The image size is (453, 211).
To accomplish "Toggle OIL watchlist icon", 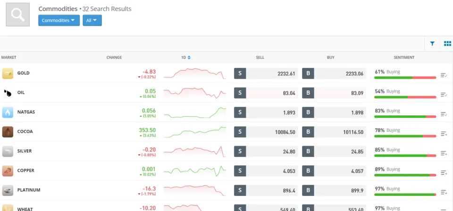I will 444,95.
